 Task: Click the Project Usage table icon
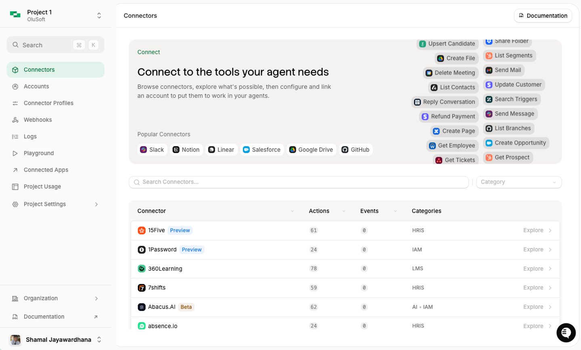(15, 187)
